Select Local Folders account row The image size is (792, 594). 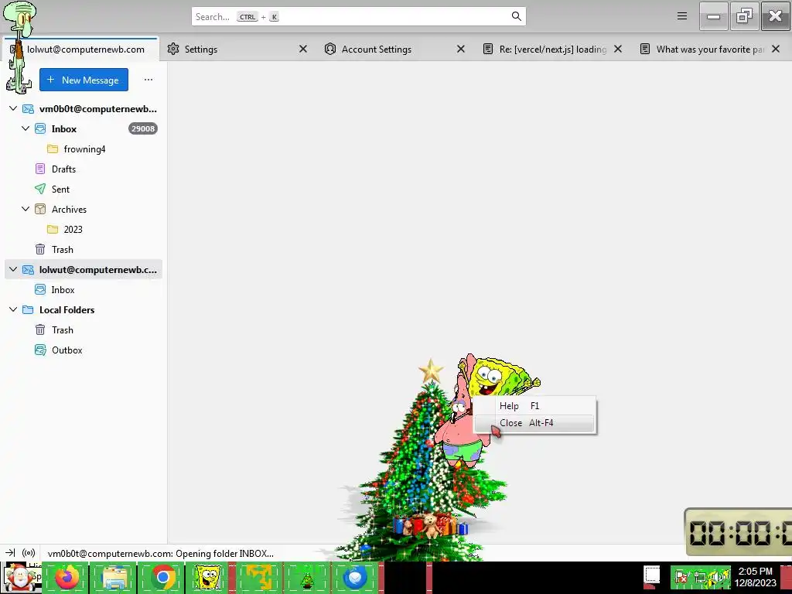[84, 309]
